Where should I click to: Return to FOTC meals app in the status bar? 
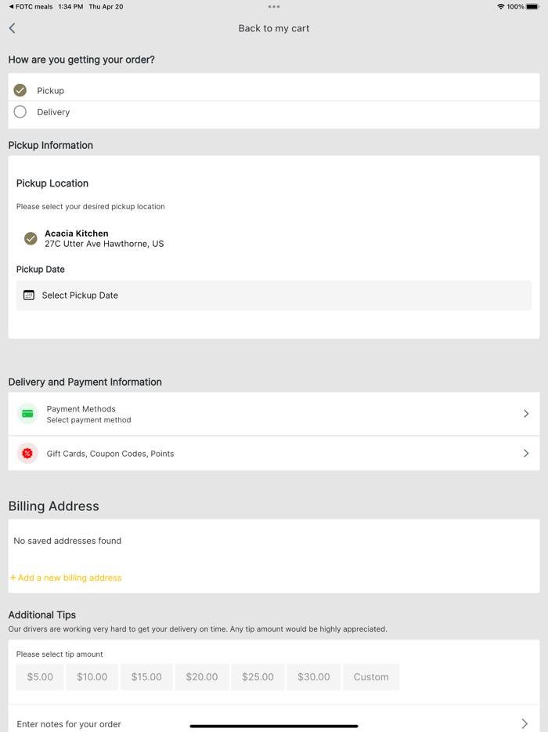[x=31, y=6]
